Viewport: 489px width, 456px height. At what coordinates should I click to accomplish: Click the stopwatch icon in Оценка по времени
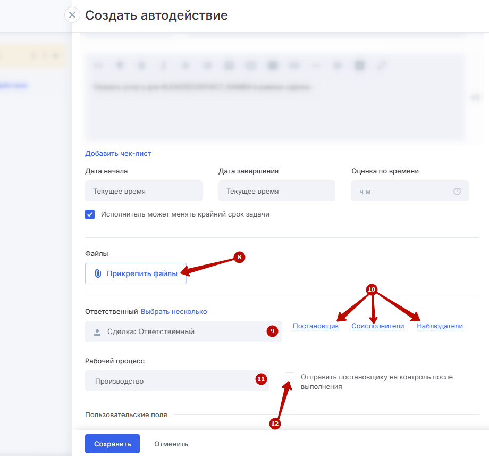pyautogui.click(x=457, y=191)
